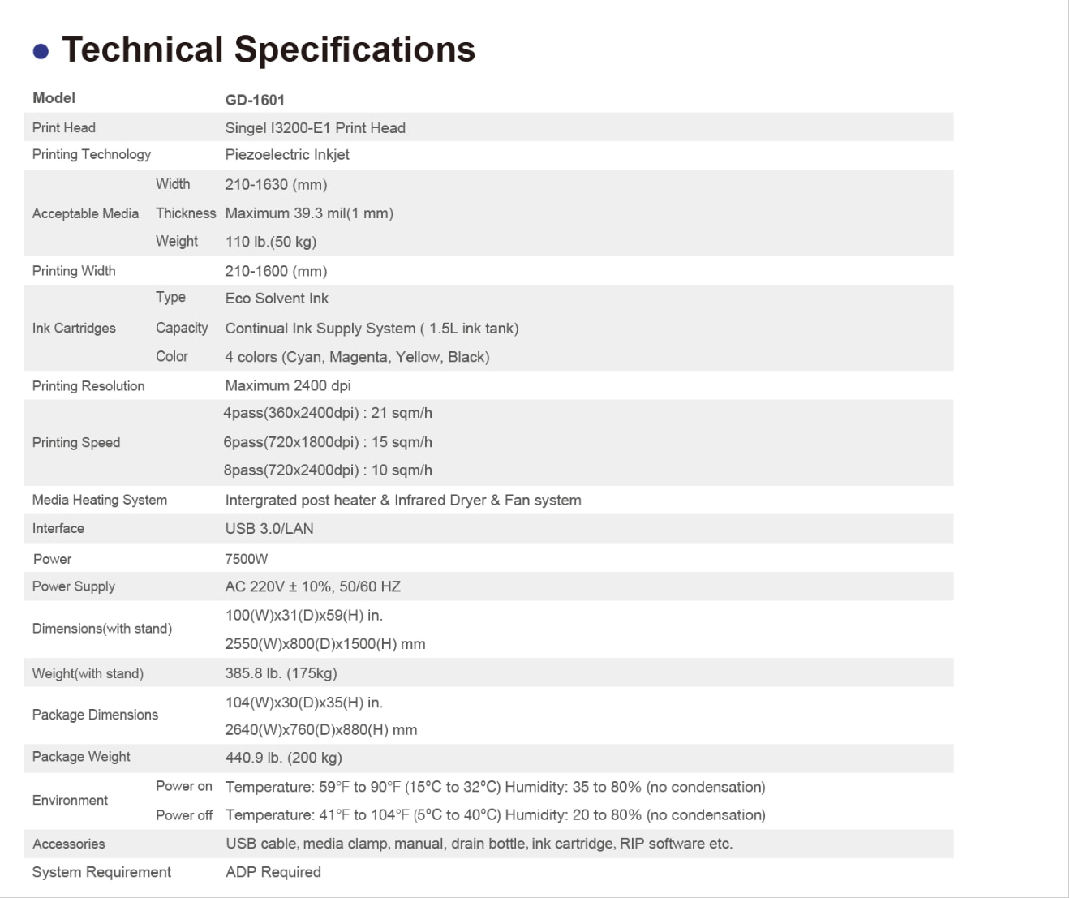Click the blue bullet beside Technical Specifications

[41, 52]
